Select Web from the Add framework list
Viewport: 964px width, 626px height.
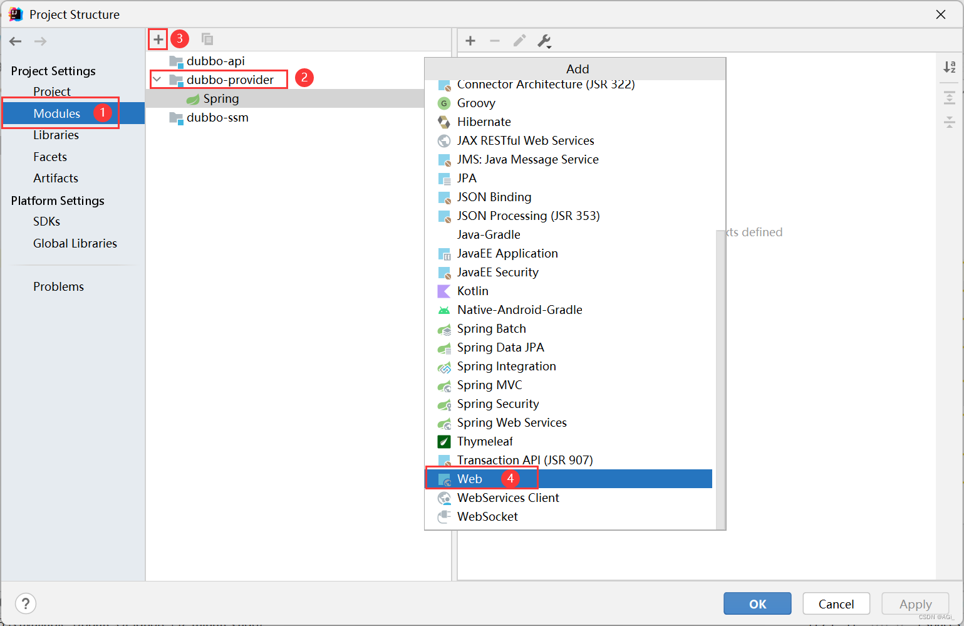point(470,478)
